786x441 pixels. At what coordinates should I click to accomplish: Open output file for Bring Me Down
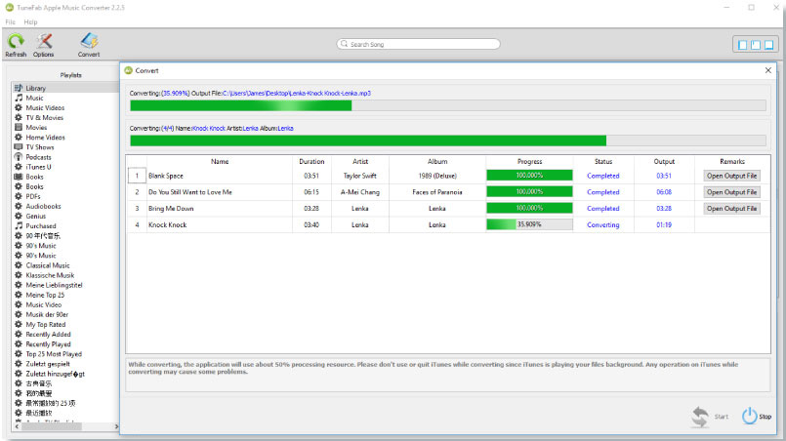tap(731, 209)
